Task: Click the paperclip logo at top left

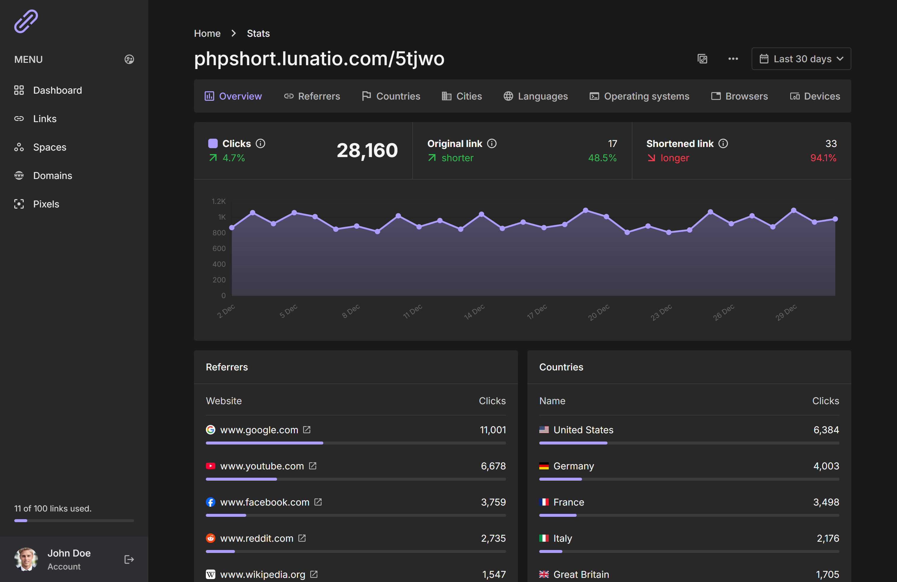Action: 26,21
